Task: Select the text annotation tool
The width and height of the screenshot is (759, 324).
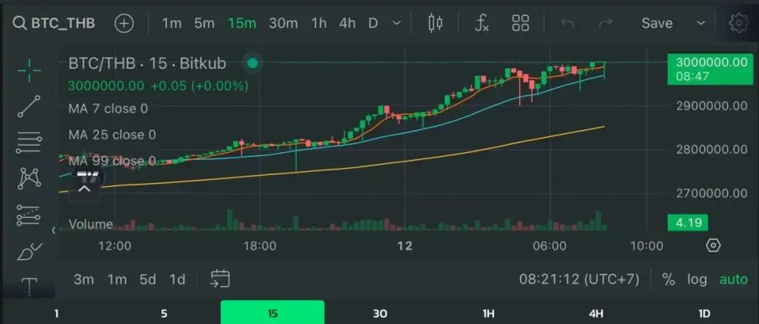Action: click(29, 286)
